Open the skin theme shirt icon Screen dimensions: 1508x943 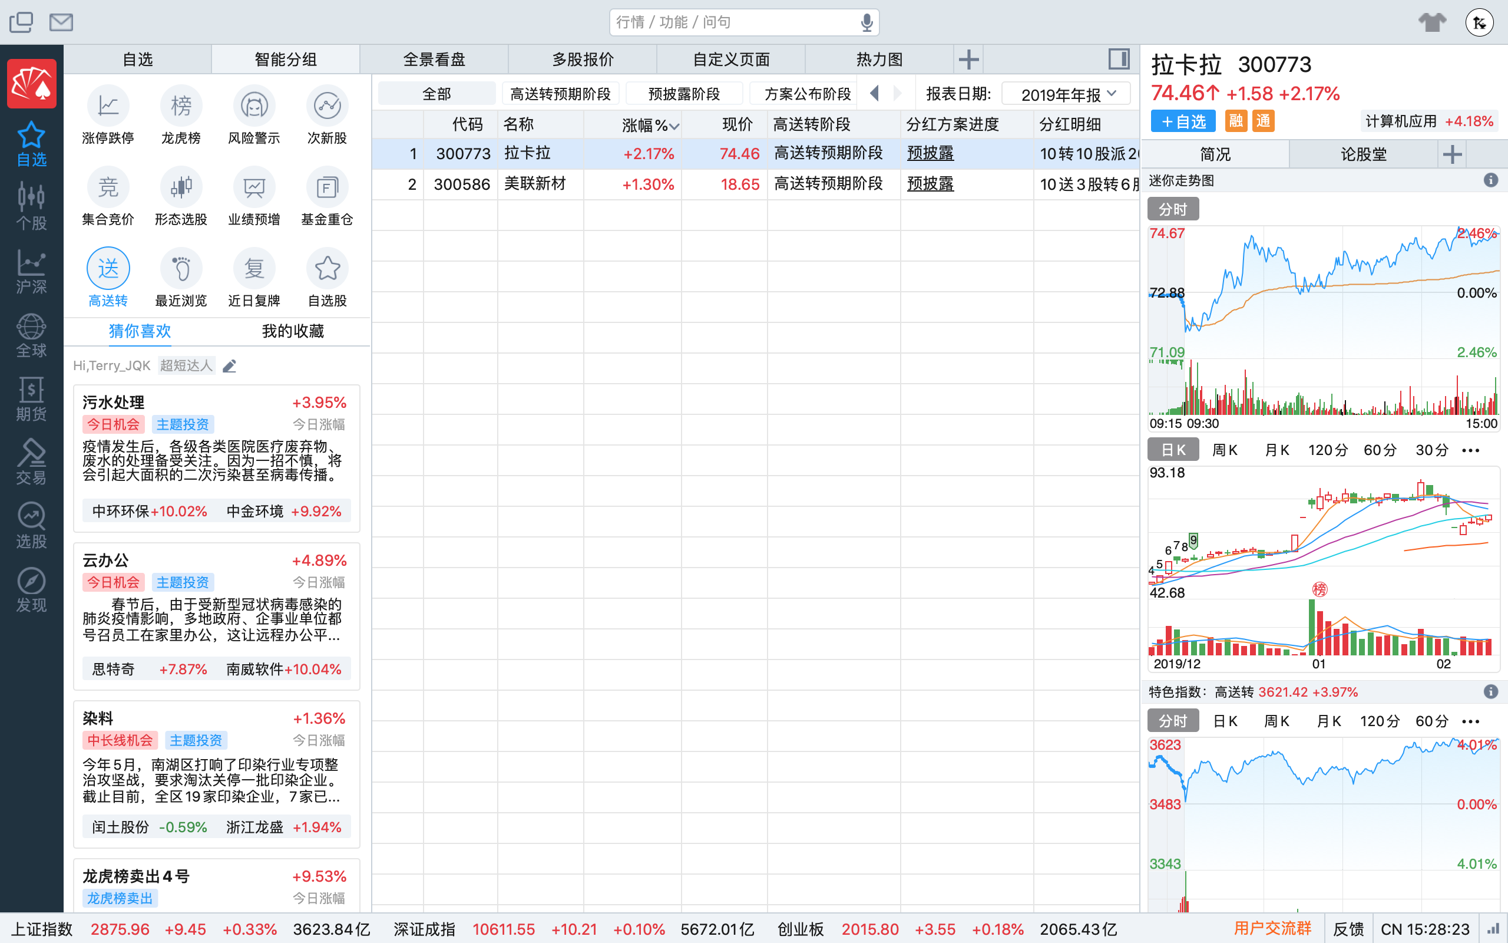tap(1432, 22)
